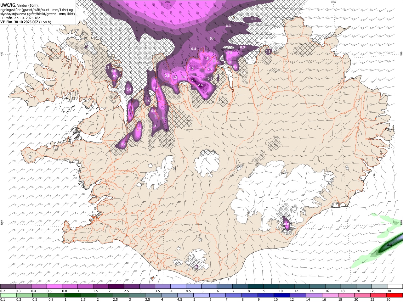The width and height of the screenshot is (403, 302).
Task: Select light grey upper swatch labeled 25
Action: 379,287
